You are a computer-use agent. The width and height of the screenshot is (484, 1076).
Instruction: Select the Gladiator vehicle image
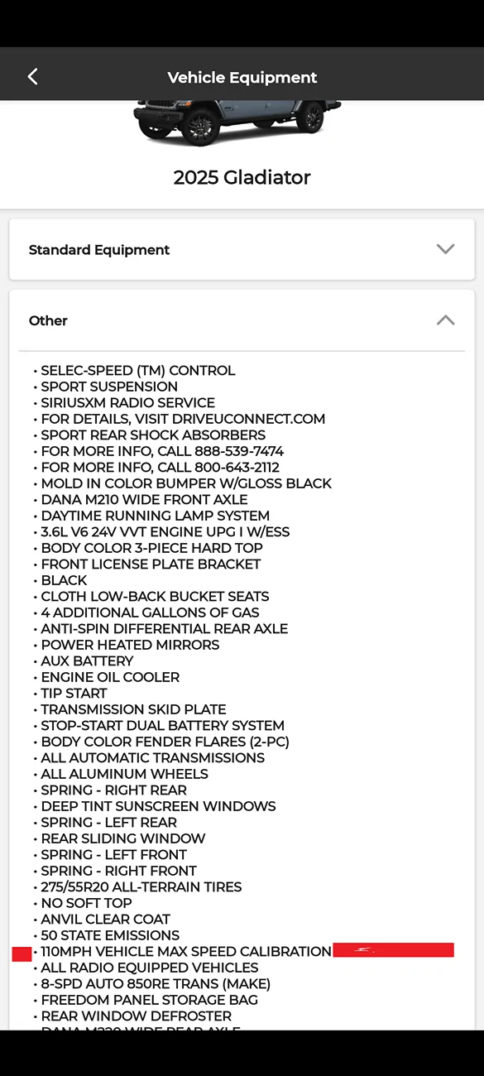pyautogui.click(x=237, y=122)
